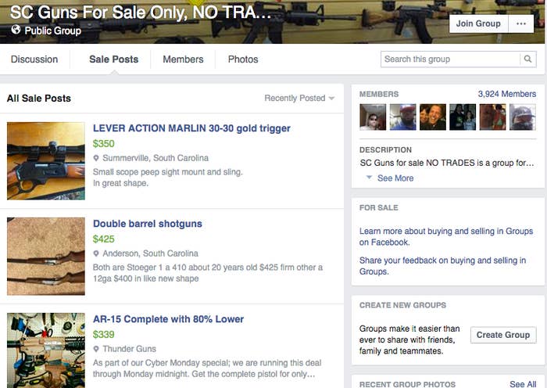Click Summerville location pin icon
Viewport: 547px width, 388px height.
(96, 158)
